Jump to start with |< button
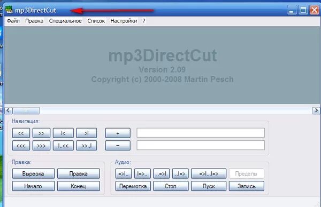 (63, 133)
